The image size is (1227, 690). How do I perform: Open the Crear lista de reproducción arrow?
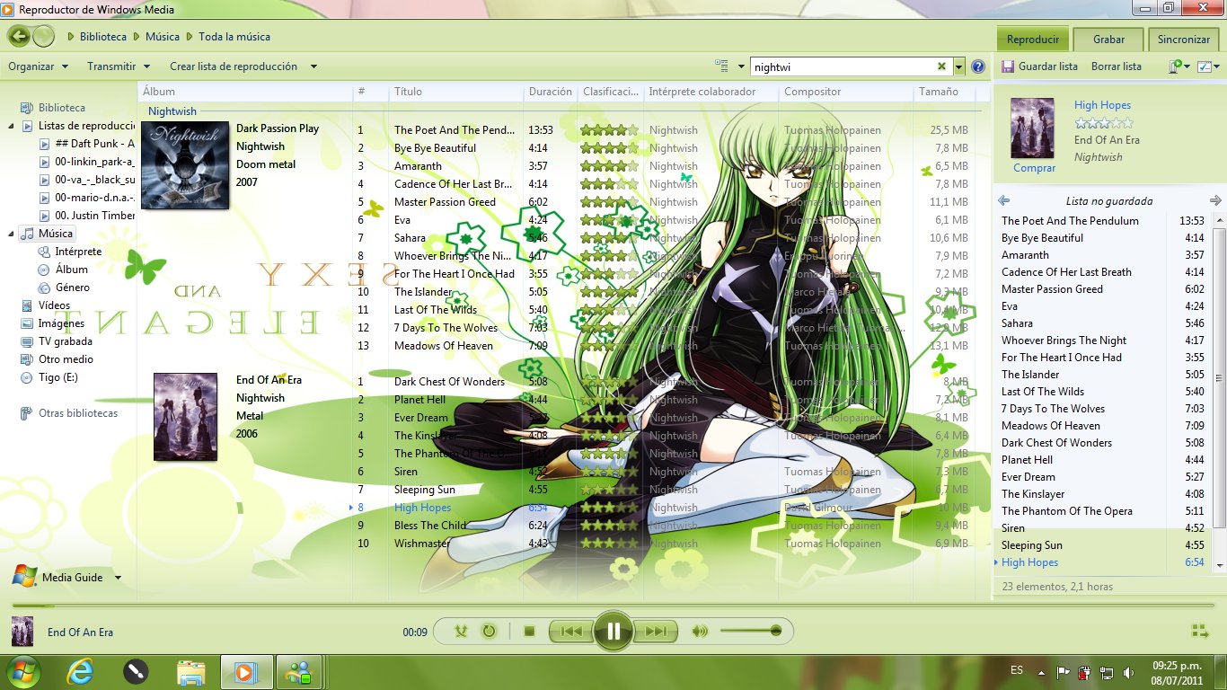click(314, 66)
